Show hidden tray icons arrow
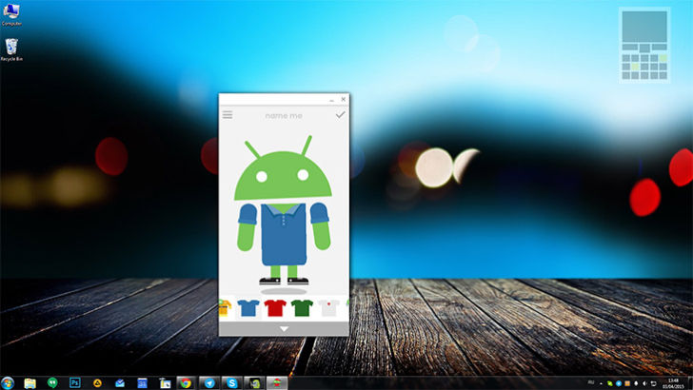The width and height of the screenshot is (693, 390). [601, 383]
